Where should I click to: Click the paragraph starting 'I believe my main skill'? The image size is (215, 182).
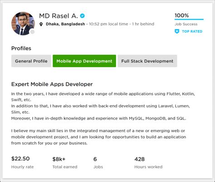pyautogui.click(x=98, y=137)
